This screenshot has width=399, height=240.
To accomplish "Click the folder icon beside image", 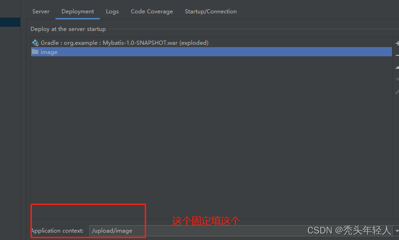I will point(35,52).
